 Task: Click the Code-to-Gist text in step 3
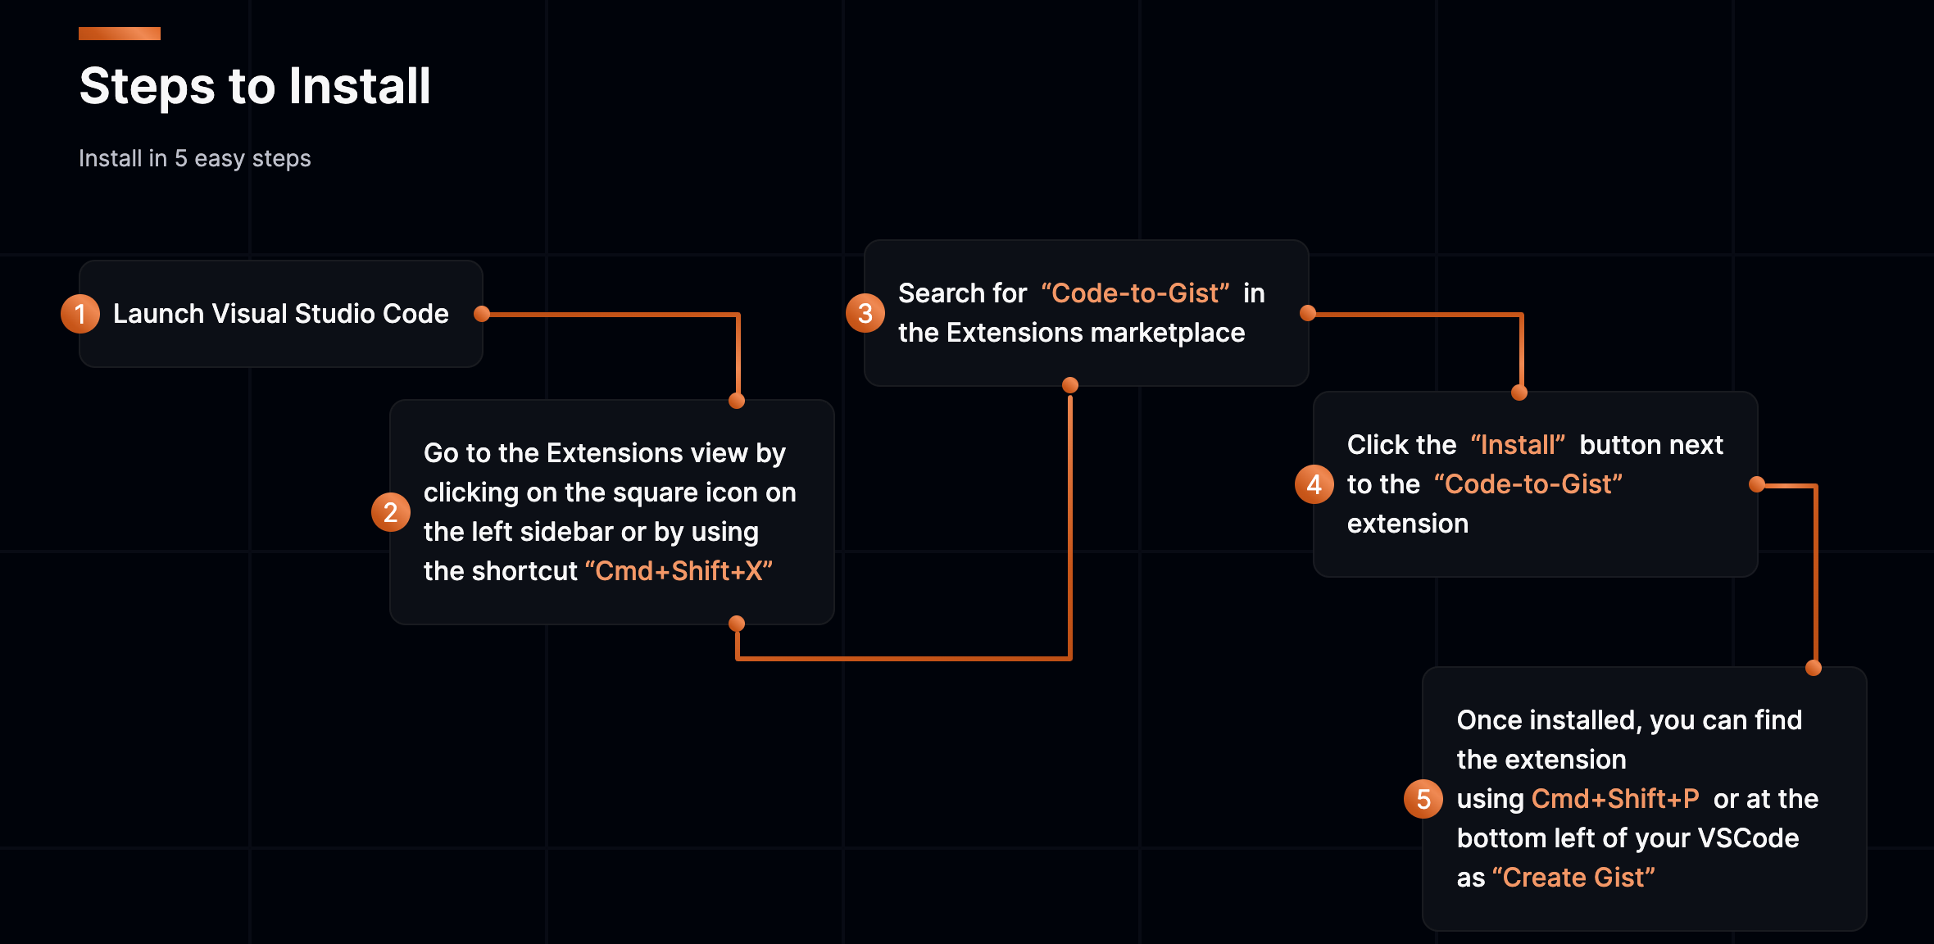[1135, 293]
